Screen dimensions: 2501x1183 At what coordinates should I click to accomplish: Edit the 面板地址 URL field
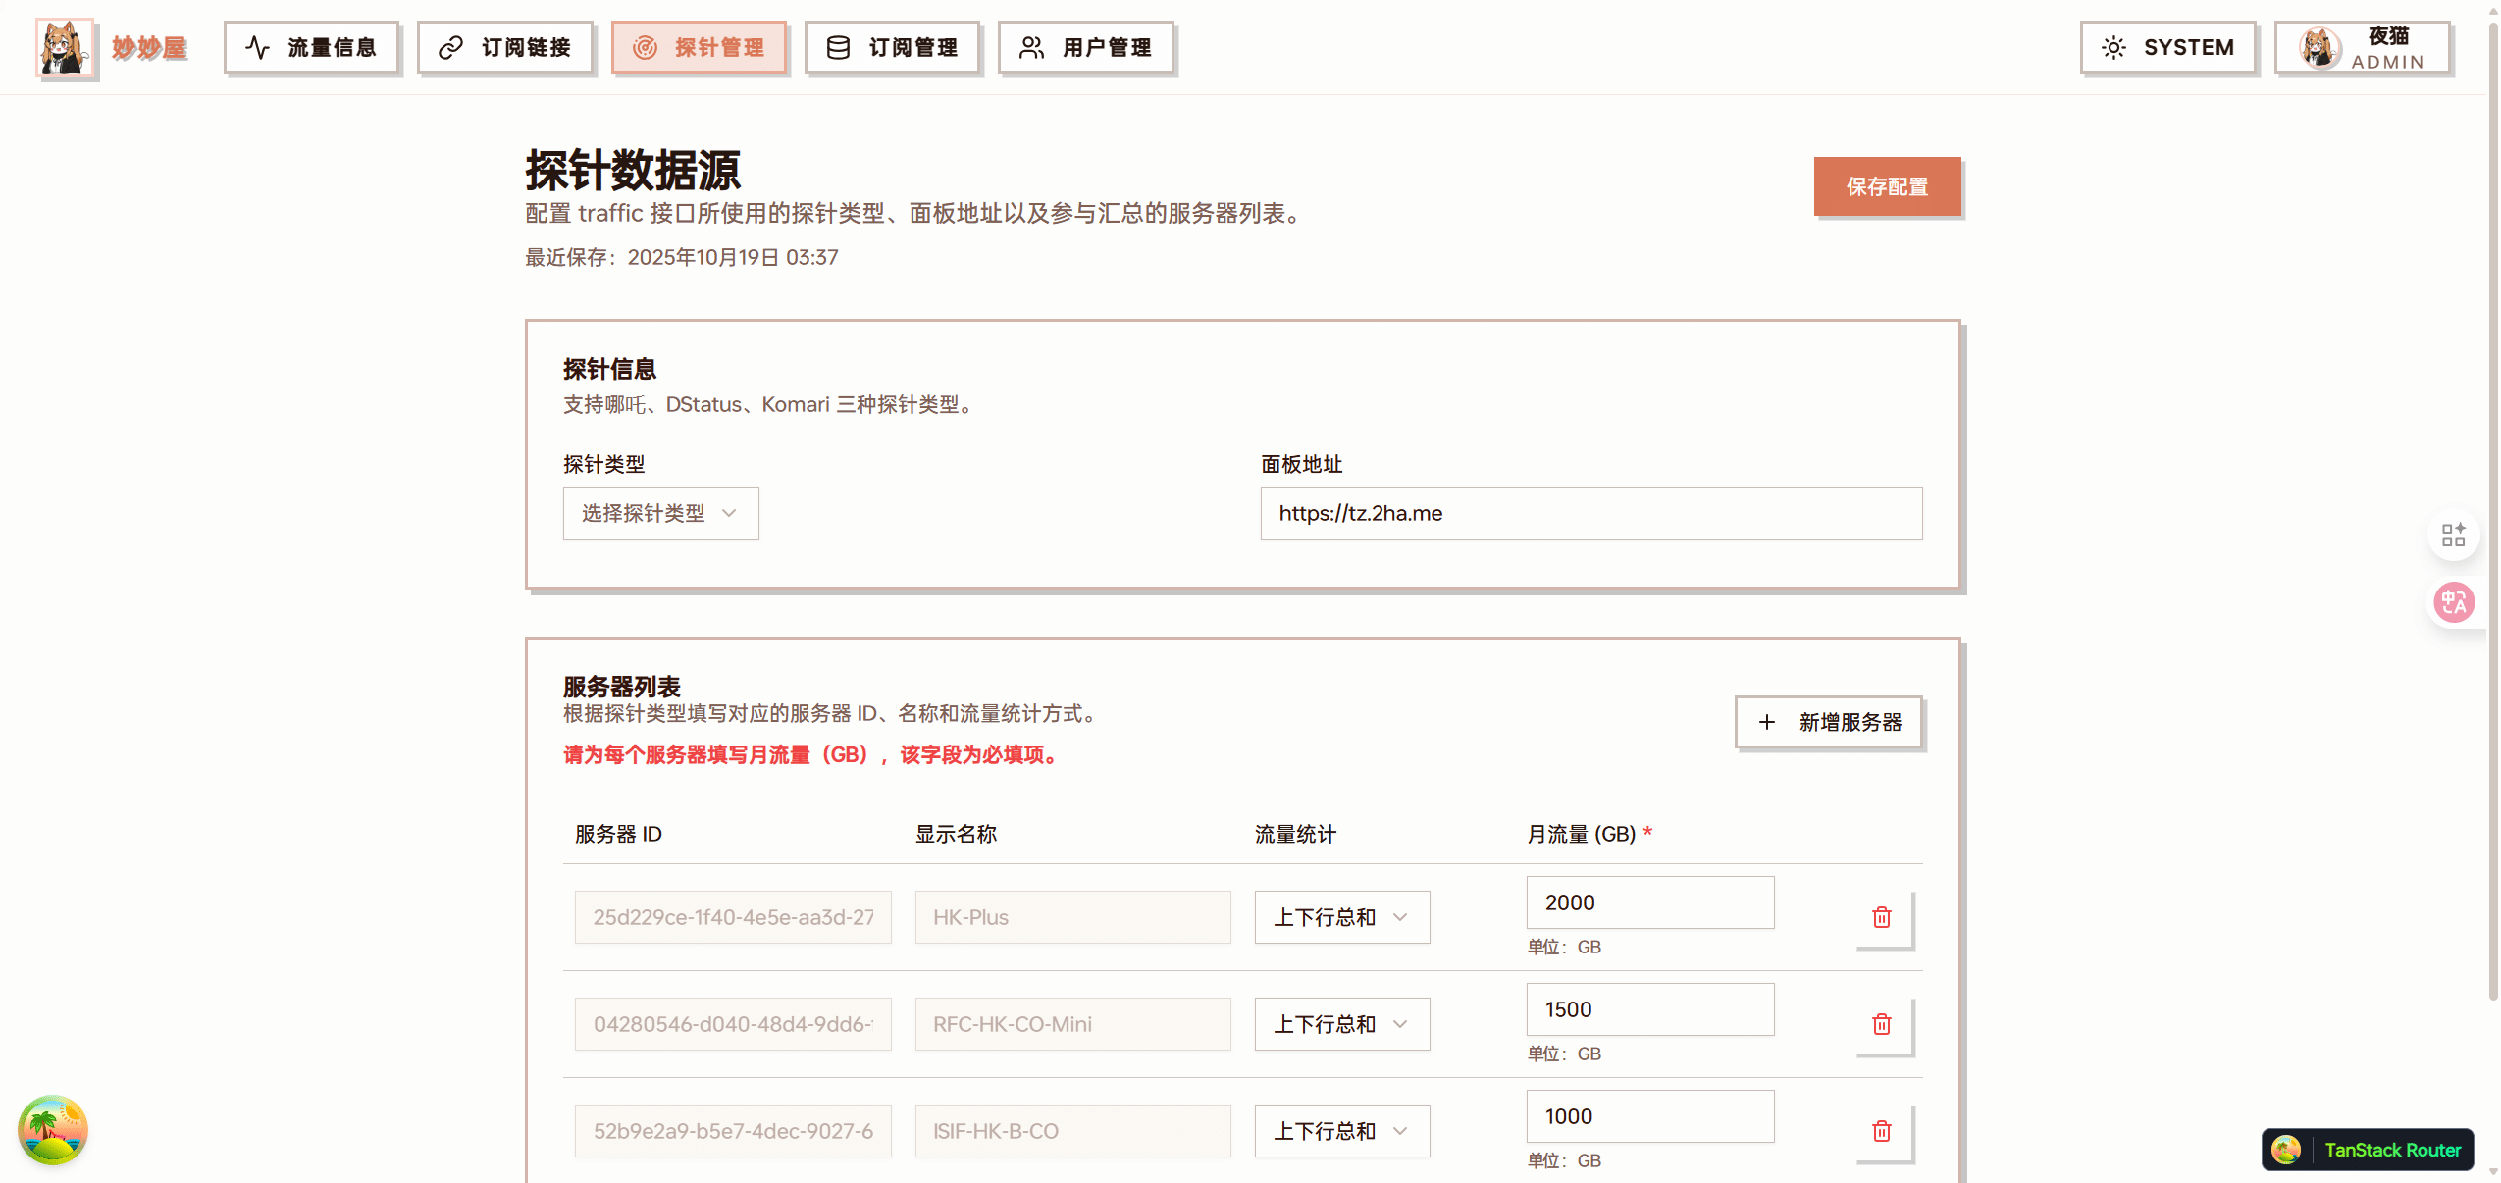pyautogui.click(x=1589, y=513)
